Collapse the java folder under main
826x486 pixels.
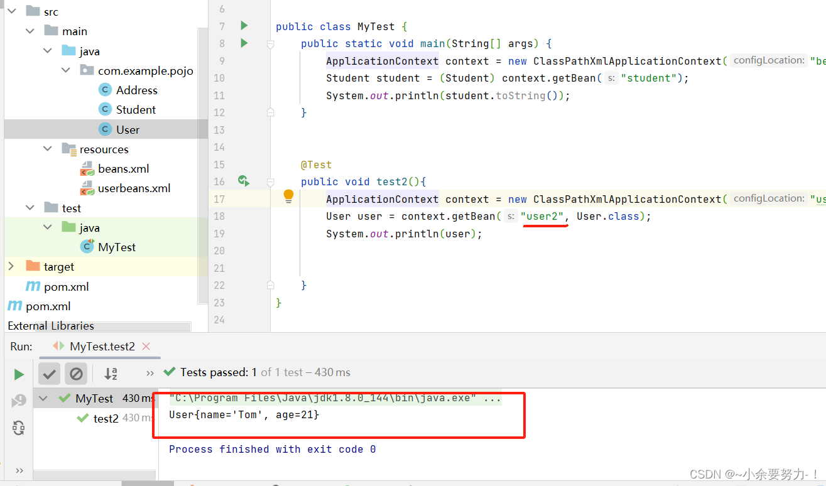(48, 51)
